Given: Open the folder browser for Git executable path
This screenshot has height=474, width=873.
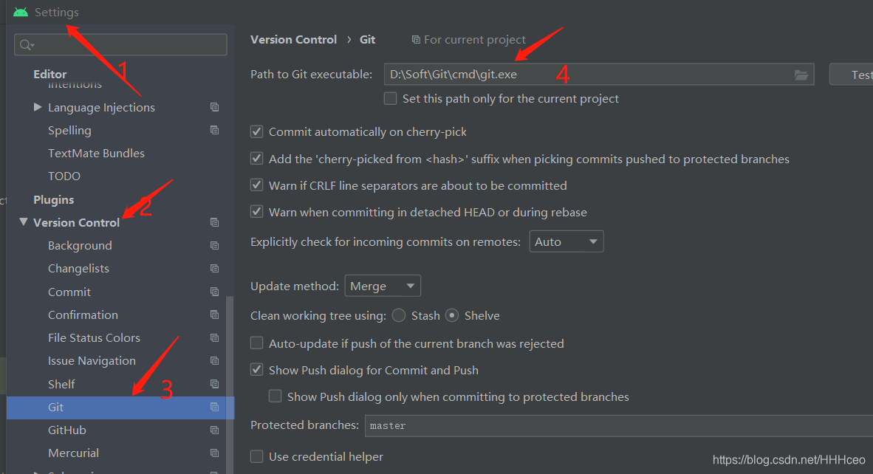Looking at the screenshot, I should click(x=802, y=74).
